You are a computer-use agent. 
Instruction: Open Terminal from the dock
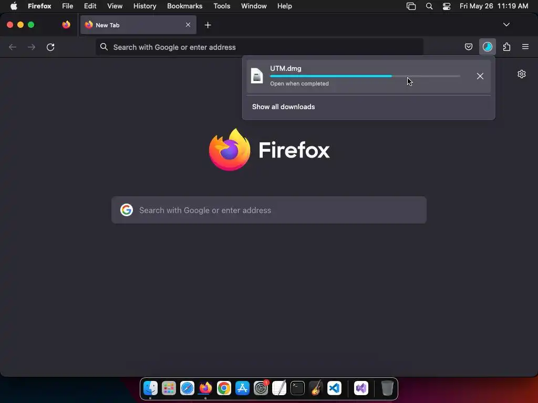coord(297,388)
